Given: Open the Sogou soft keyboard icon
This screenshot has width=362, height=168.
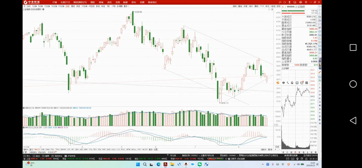Looking at the screenshot, I should pyautogui.click(x=297, y=83).
